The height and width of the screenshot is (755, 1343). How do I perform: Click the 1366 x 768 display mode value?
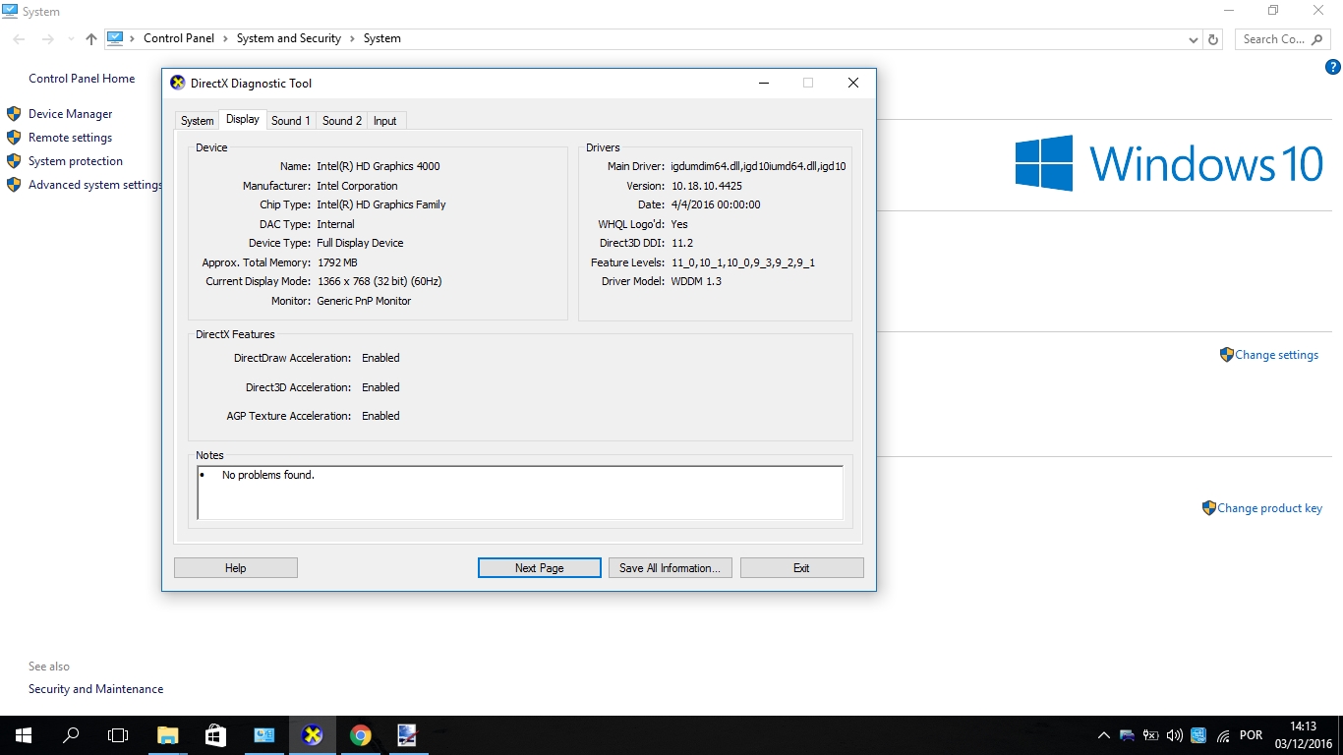[380, 281]
